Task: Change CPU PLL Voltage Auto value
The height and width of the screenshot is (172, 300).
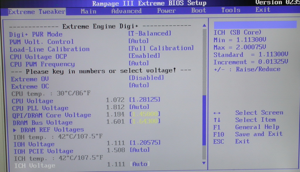Action: coord(139,107)
